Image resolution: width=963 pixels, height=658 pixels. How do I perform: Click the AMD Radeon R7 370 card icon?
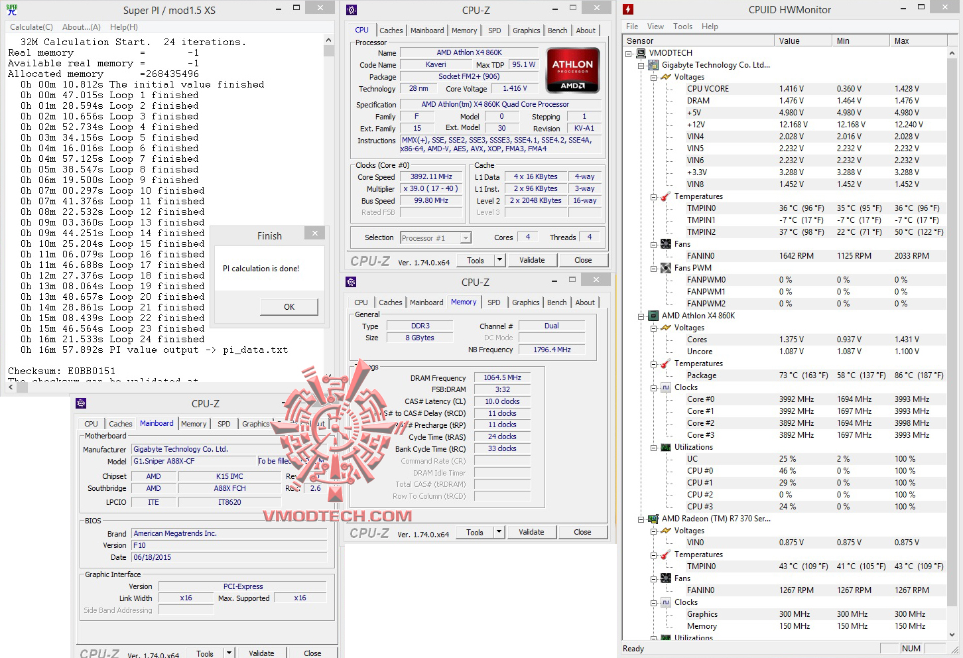(x=653, y=519)
